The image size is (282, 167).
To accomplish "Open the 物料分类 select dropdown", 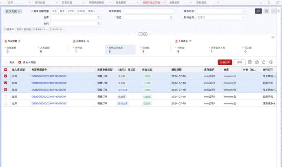I will point(220,18).
